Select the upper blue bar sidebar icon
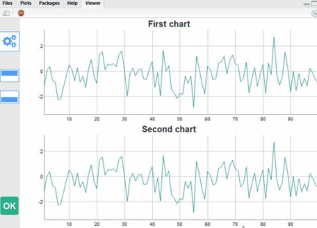The image size is (317, 228). pos(10,74)
